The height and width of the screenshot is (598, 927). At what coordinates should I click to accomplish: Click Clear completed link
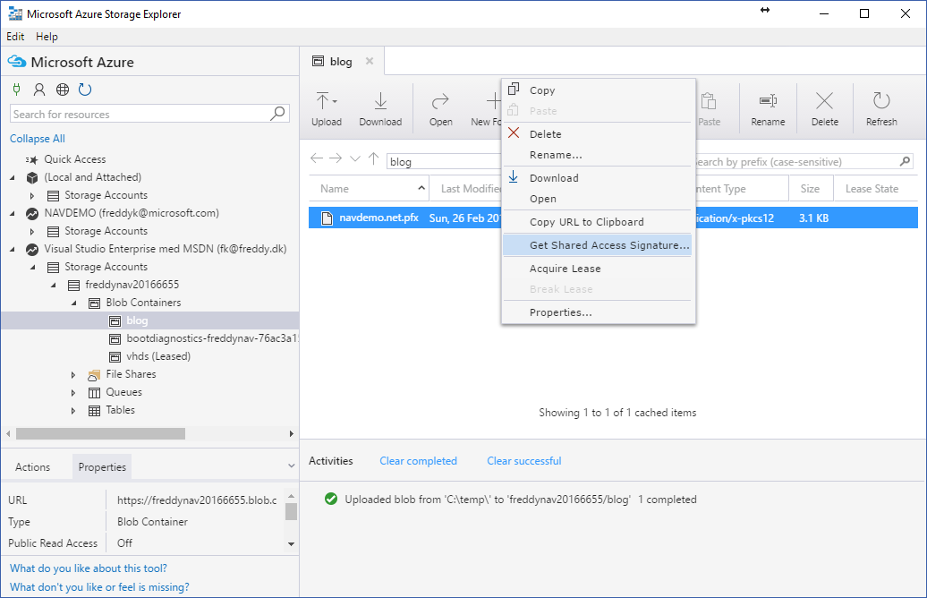tap(418, 461)
